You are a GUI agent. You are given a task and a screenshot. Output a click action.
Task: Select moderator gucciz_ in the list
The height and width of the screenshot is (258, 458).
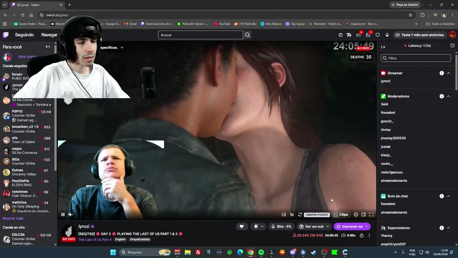click(x=387, y=121)
